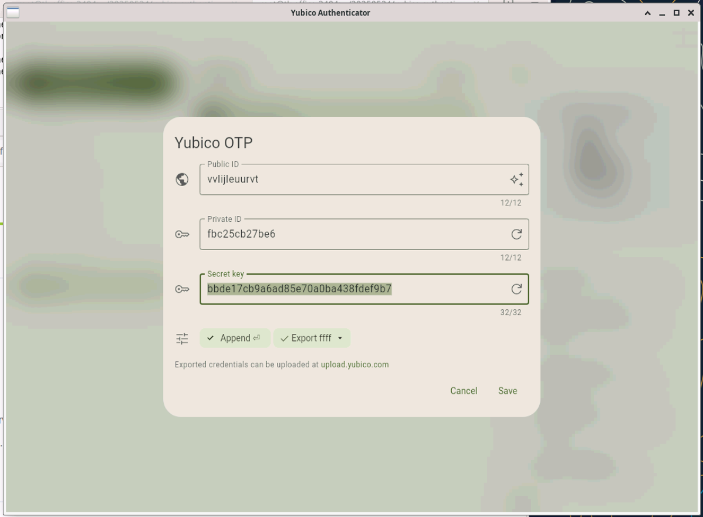Image resolution: width=703 pixels, height=517 pixels.
Task: Shade the window with the up-arrow button
Action: click(647, 13)
